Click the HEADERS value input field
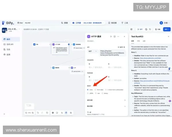172x137 pixels. (x=116, y=67)
